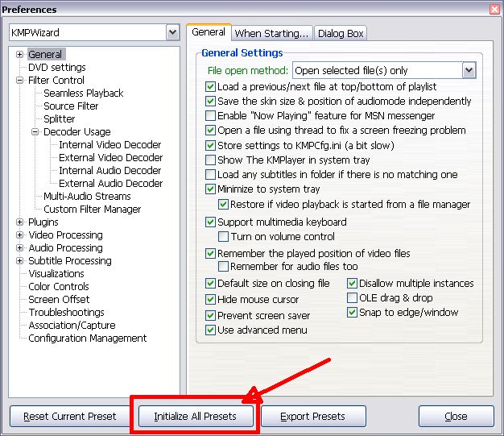Click Initialize All Presets button
The image size is (504, 436).
pos(196,417)
